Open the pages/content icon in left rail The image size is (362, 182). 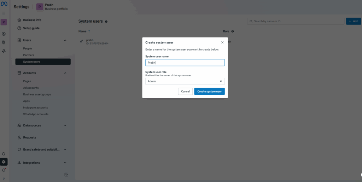[4, 42]
